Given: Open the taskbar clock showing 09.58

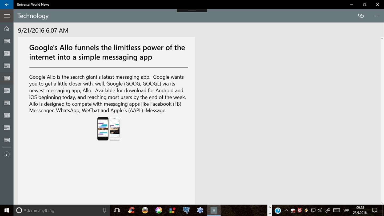Looking at the screenshot, I should tap(360, 210).
